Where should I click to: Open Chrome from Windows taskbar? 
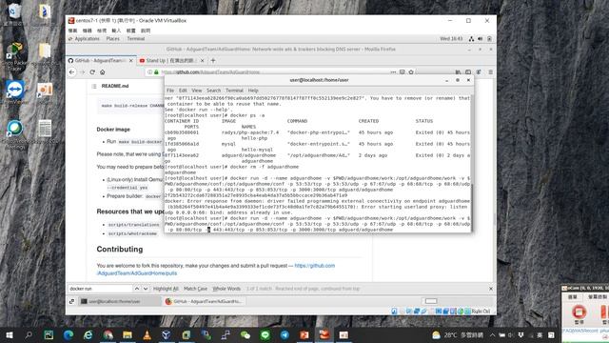point(108,334)
